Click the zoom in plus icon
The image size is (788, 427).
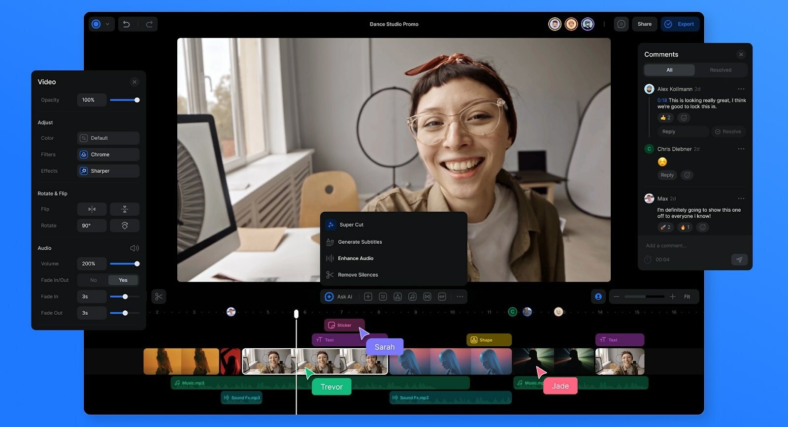pos(672,296)
